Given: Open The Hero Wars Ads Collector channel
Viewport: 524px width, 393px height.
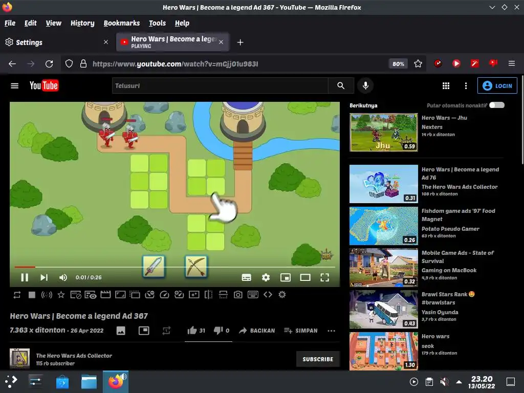Looking at the screenshot, I should click(x=74, y=356).
